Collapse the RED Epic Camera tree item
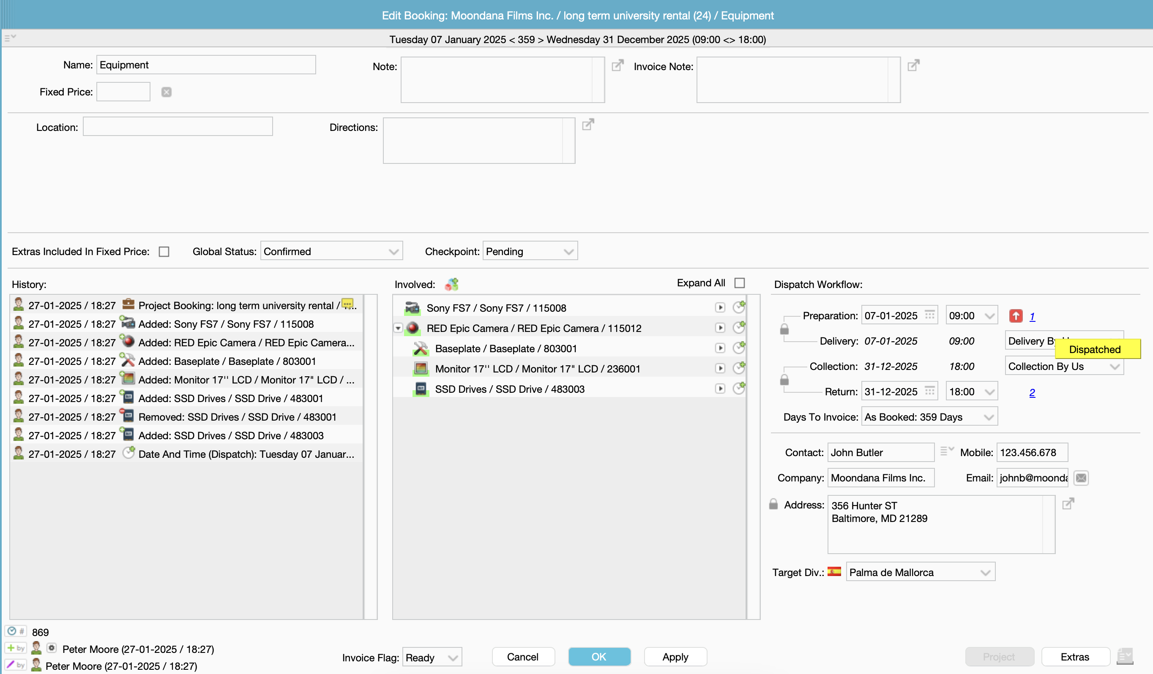 (x=398, y=328)
